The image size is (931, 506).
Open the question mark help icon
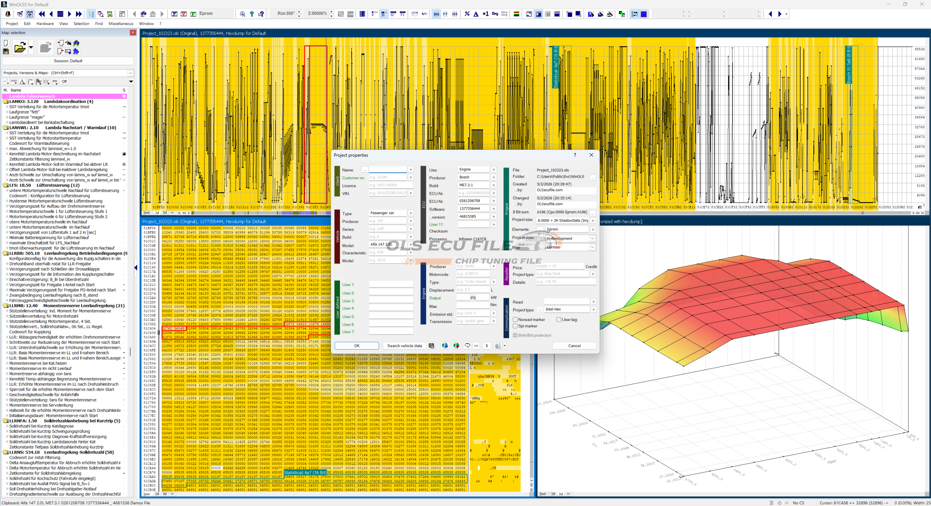coord(252,14)
